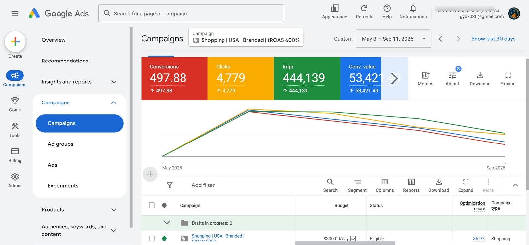Toggle the Conv. value metric card
This screenshot has width=529, height=245.
click(x=360, y=78)
